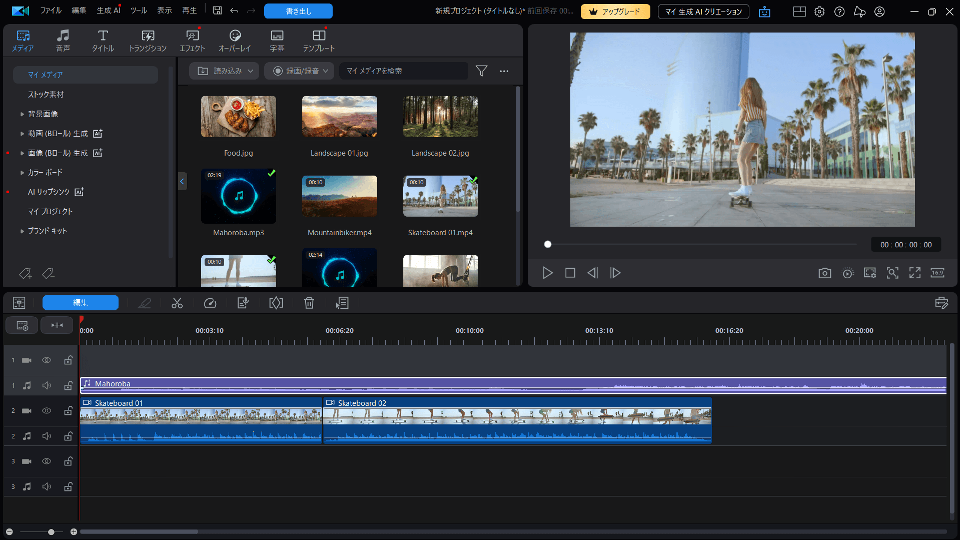Open the Transitions room

point(148,41)
